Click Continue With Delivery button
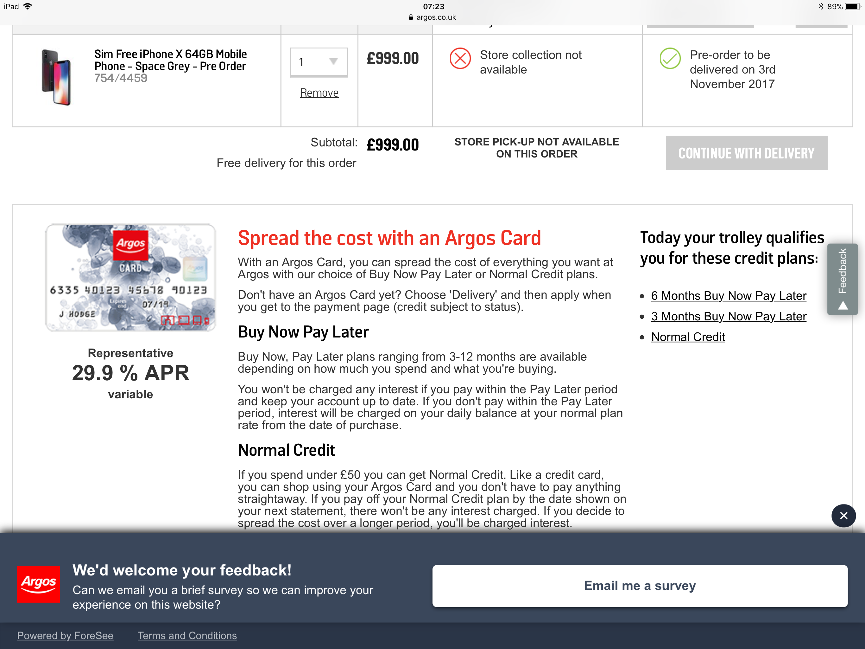Screen dimensions: 865x649 pos(746,153)
